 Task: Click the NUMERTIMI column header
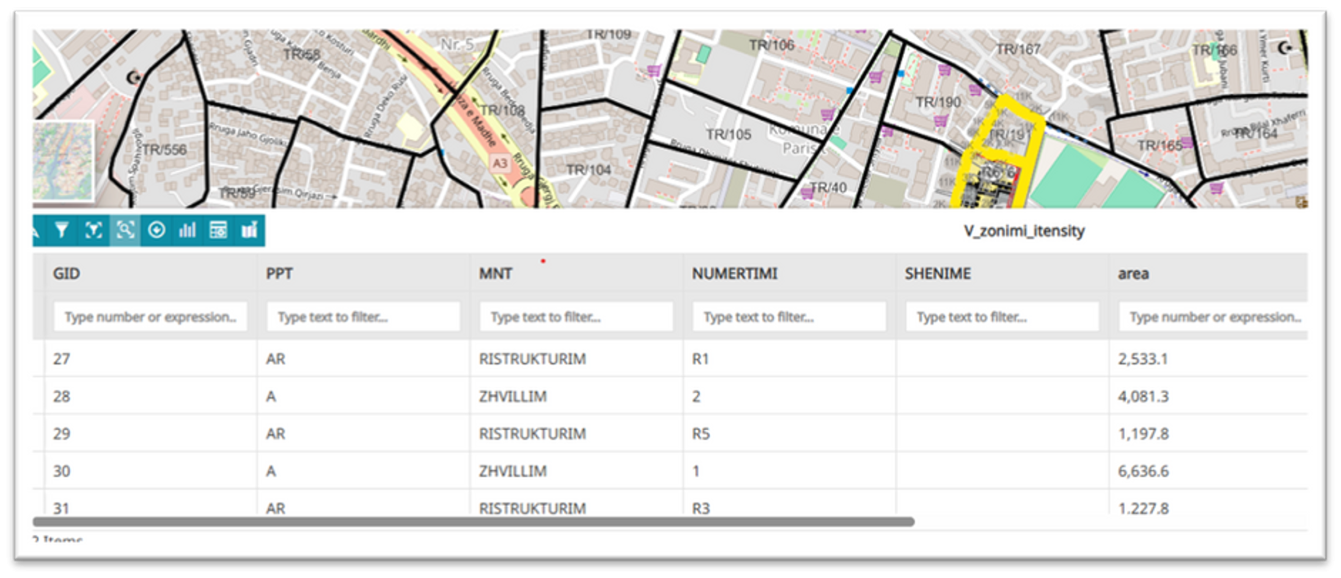734,274
